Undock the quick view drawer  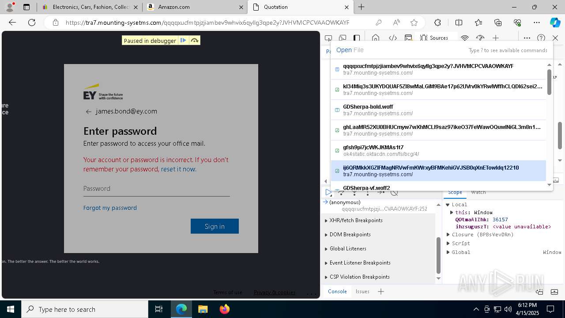pos(539,291)
